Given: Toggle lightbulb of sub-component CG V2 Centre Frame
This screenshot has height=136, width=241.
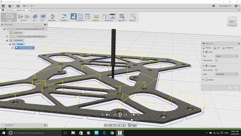Looking at the screenshot, I should coord(11,37).
